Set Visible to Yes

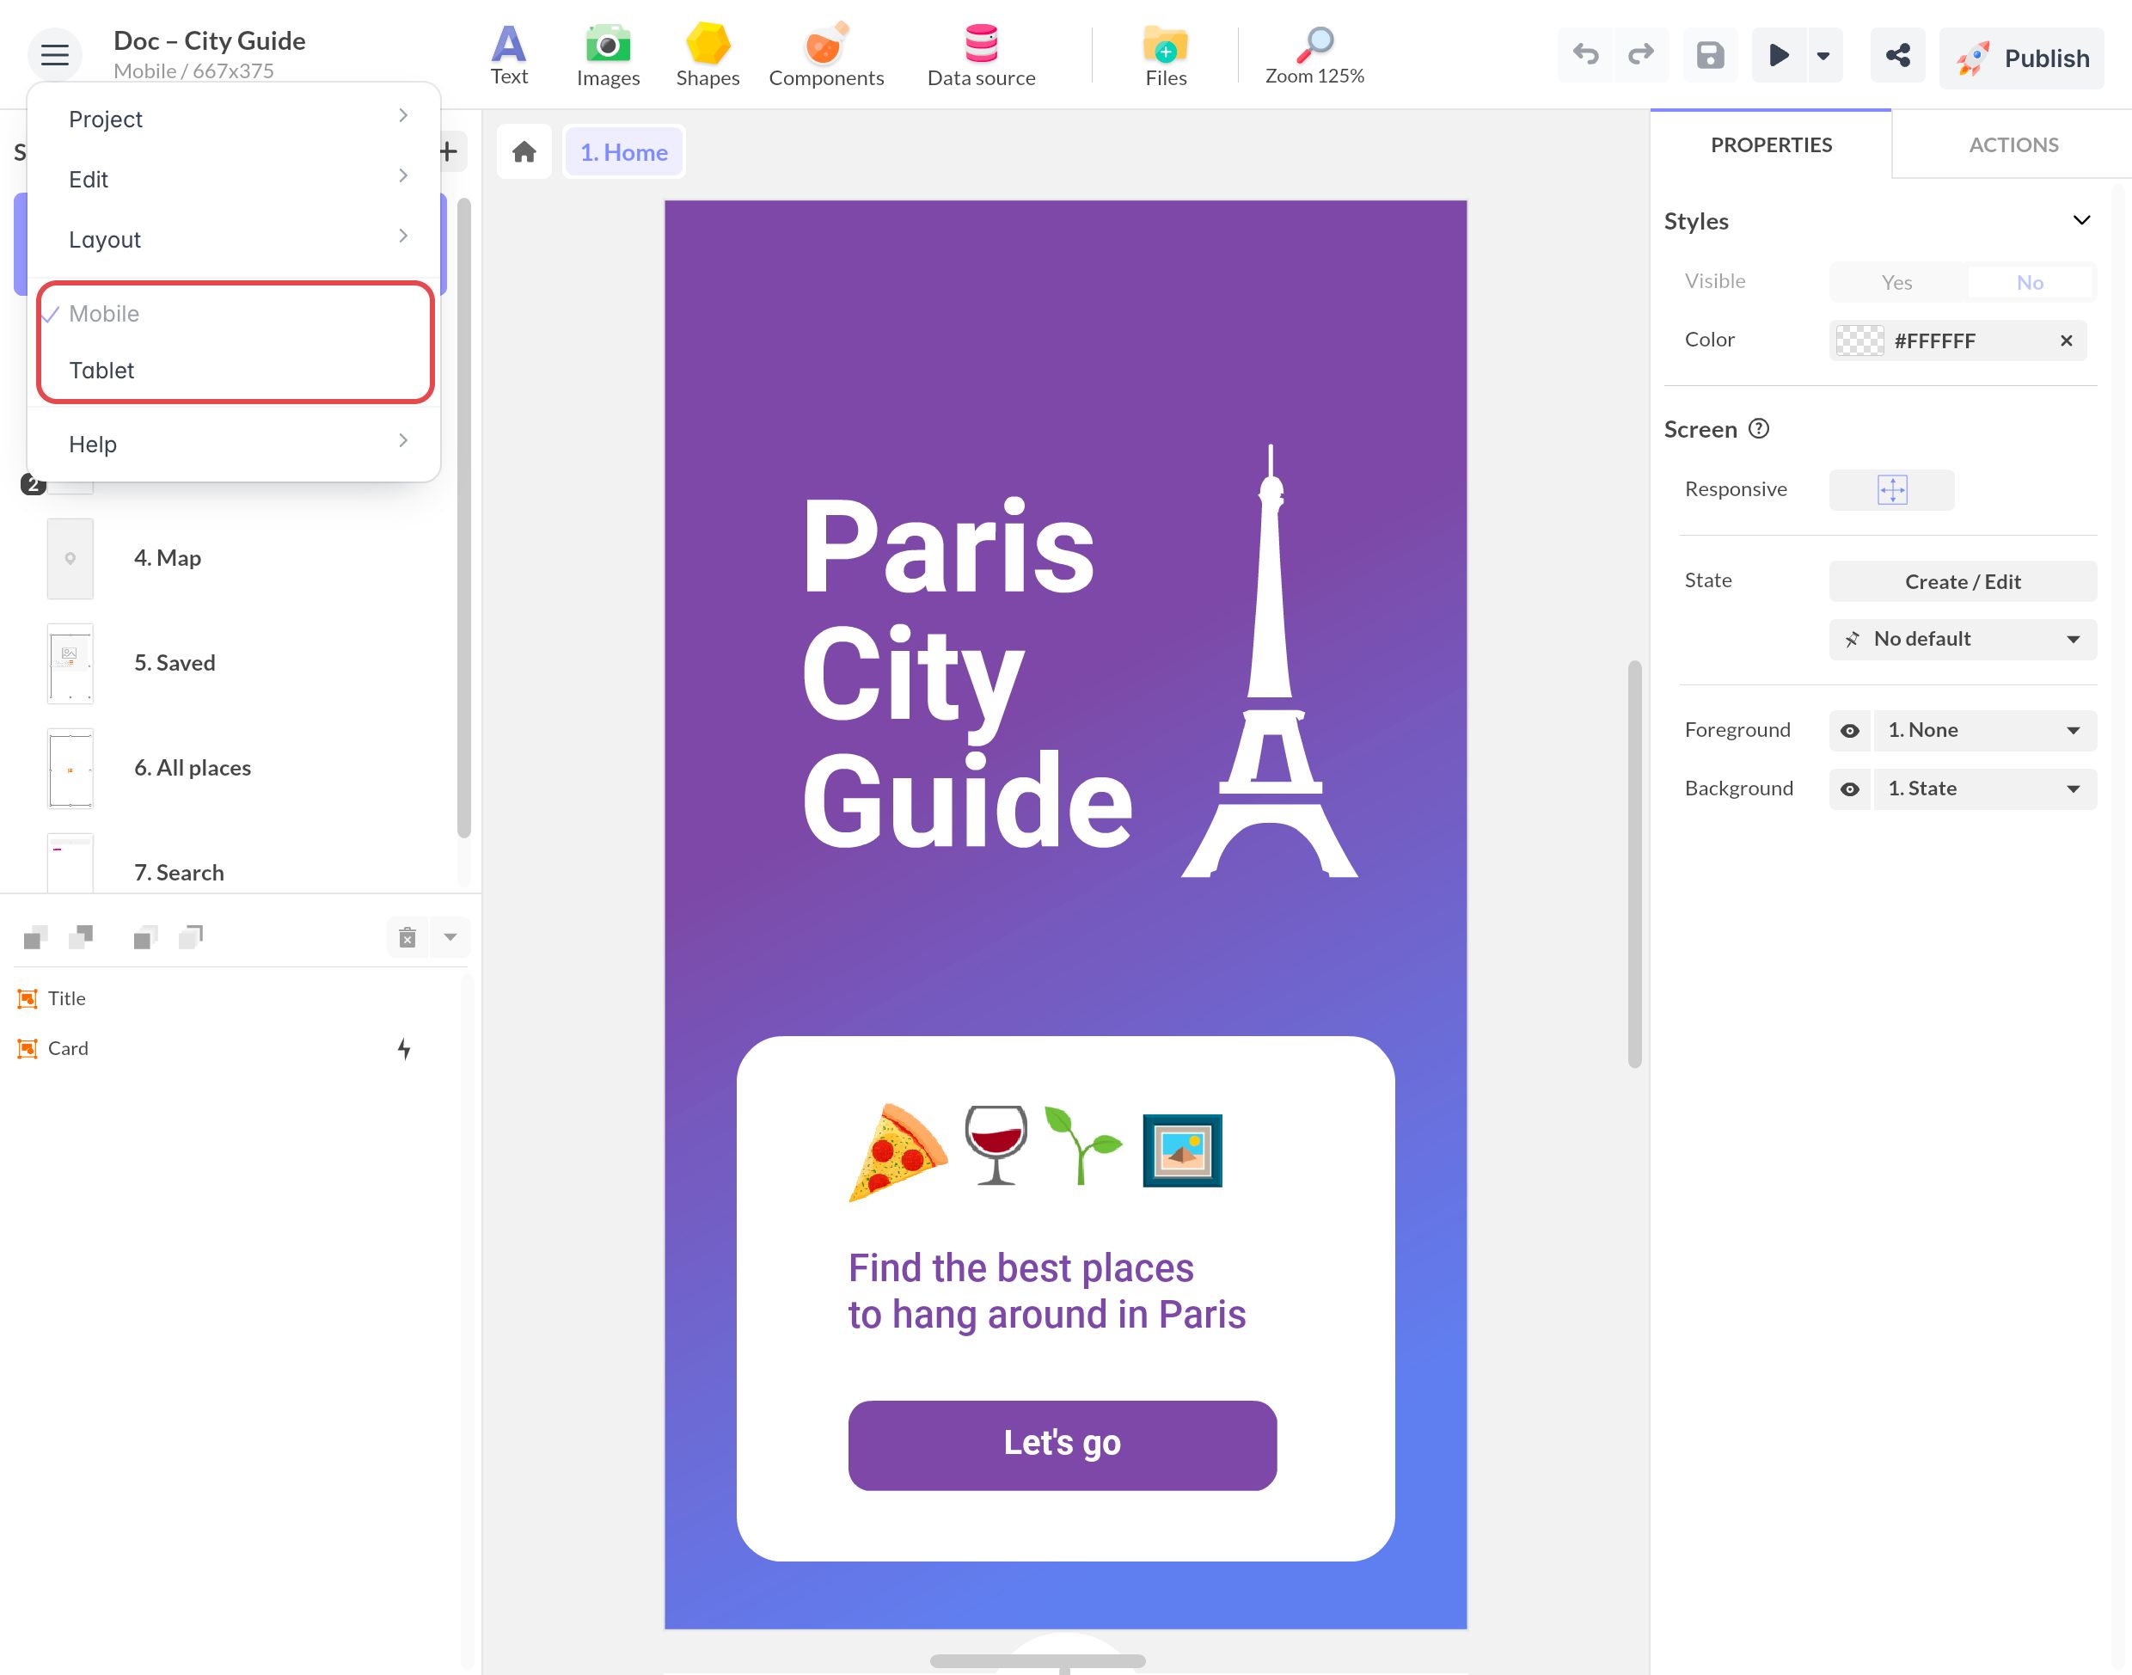[x=1896, y=282]
